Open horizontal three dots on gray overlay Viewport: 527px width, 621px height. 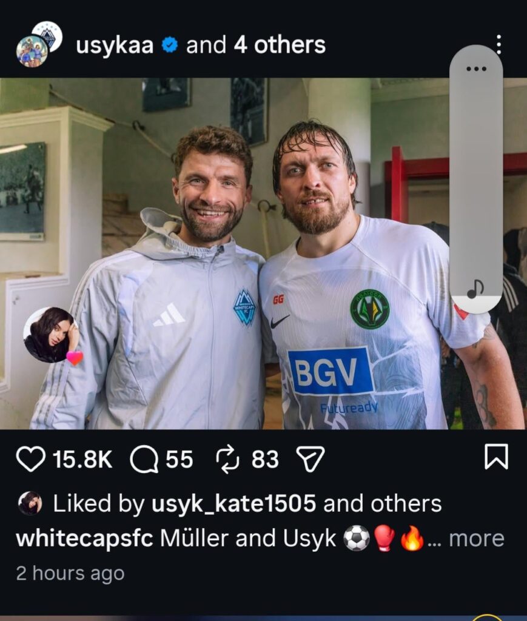pyautogui.click(x=476, y=69)
